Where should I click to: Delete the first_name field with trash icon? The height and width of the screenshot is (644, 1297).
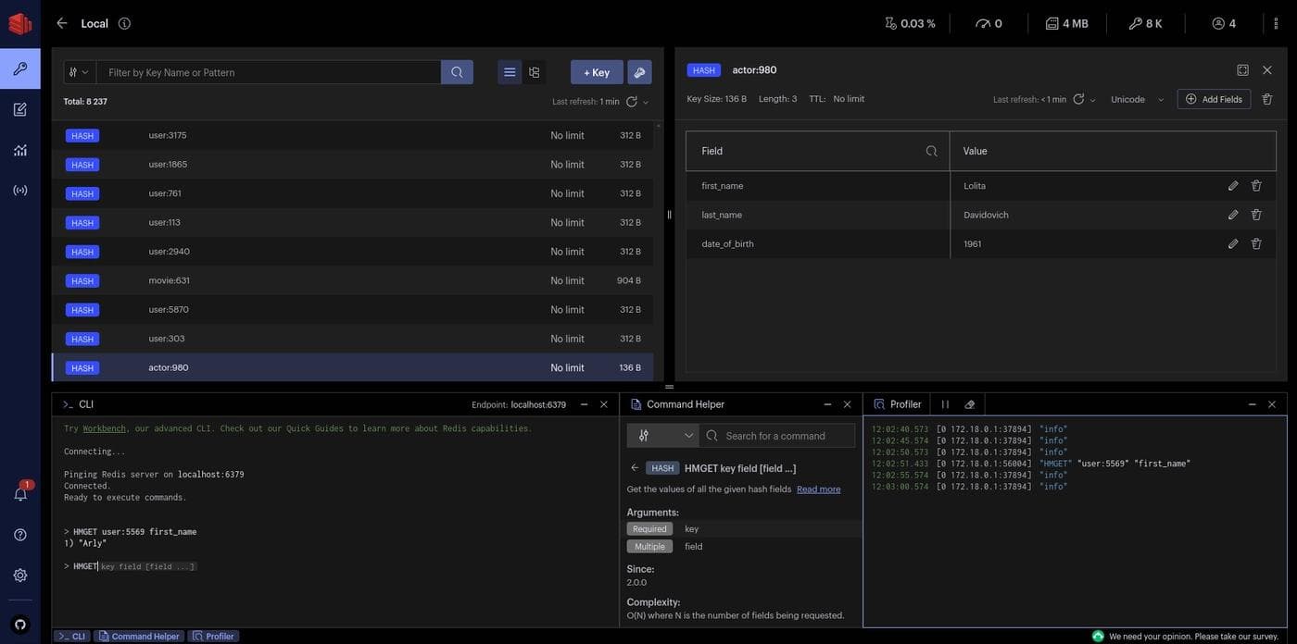1256,186
